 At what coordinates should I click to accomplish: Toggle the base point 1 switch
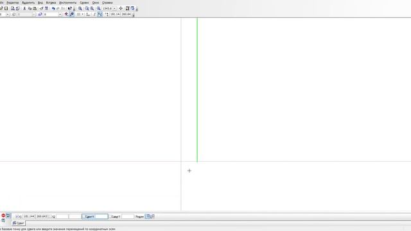[x=18, y=217]
